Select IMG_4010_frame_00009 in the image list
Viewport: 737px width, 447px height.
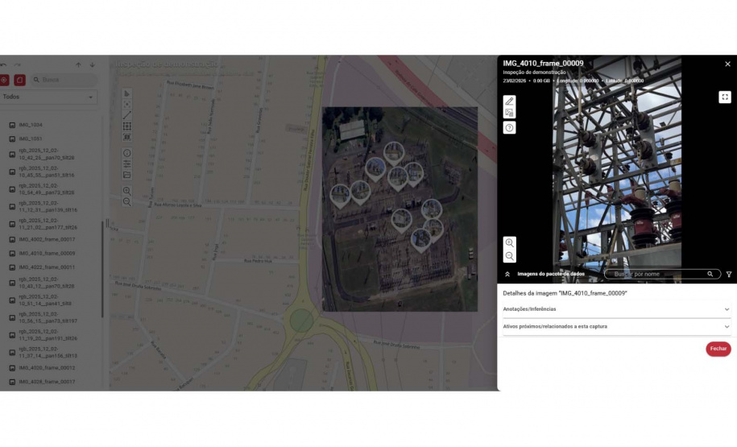pyautogui.click(x=47, y=254)
